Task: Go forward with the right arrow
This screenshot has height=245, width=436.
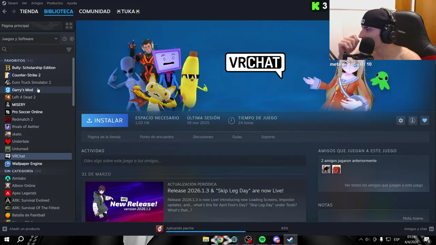Action: point(14,12)
